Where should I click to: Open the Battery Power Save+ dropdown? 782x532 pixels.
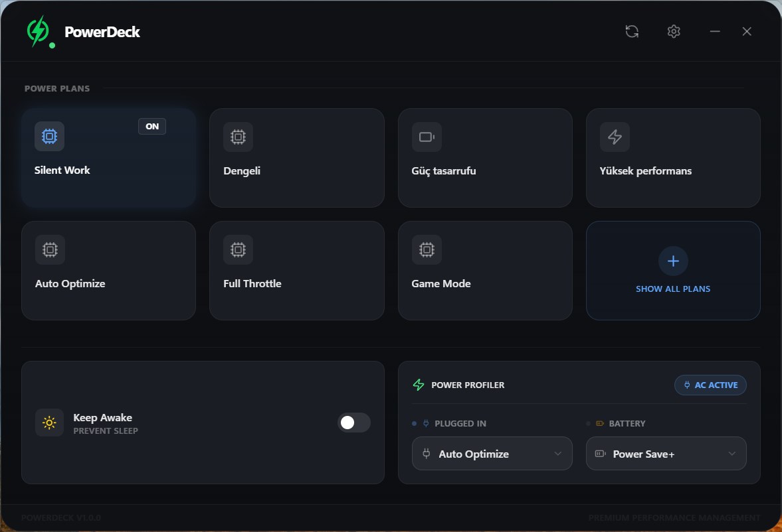[x=666, y=453]
